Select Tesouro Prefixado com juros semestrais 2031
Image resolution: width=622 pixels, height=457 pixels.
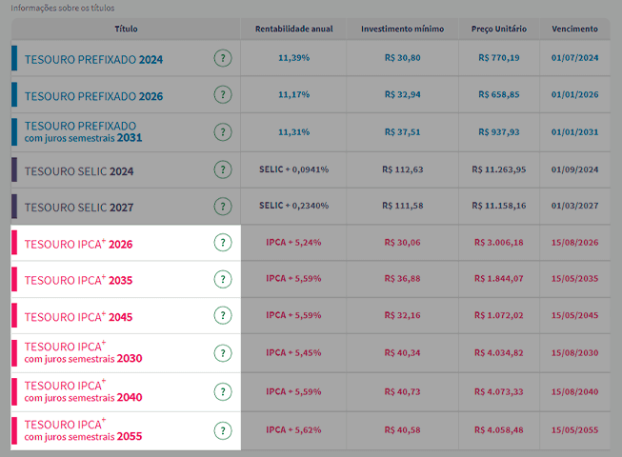click(x=83, y=132)
